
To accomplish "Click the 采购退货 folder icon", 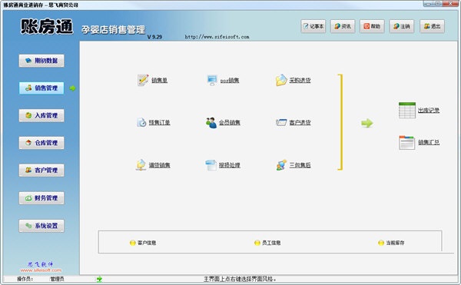I will click(281, 80).
